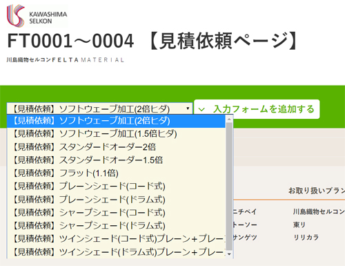
Task: Click the Kawashima Selkon logo
Action: [x=37, y=16]
